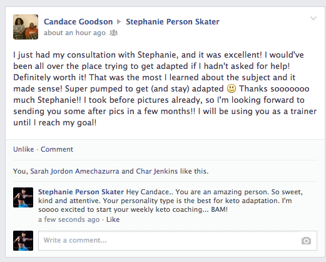Click your avatar beside the comment box

pos(23,241)
